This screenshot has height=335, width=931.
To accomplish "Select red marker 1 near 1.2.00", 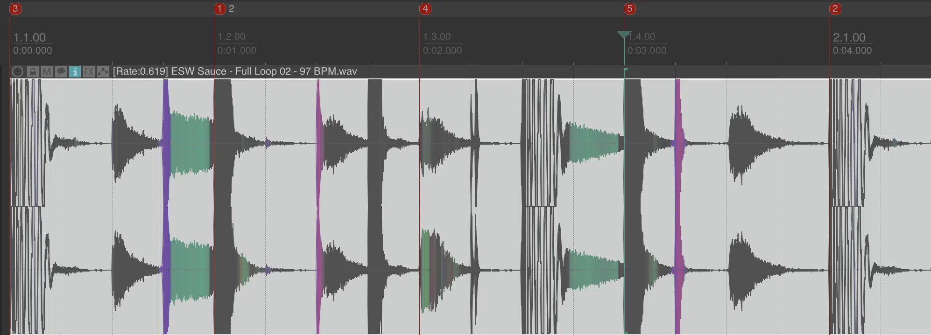I will pos(220,8).
